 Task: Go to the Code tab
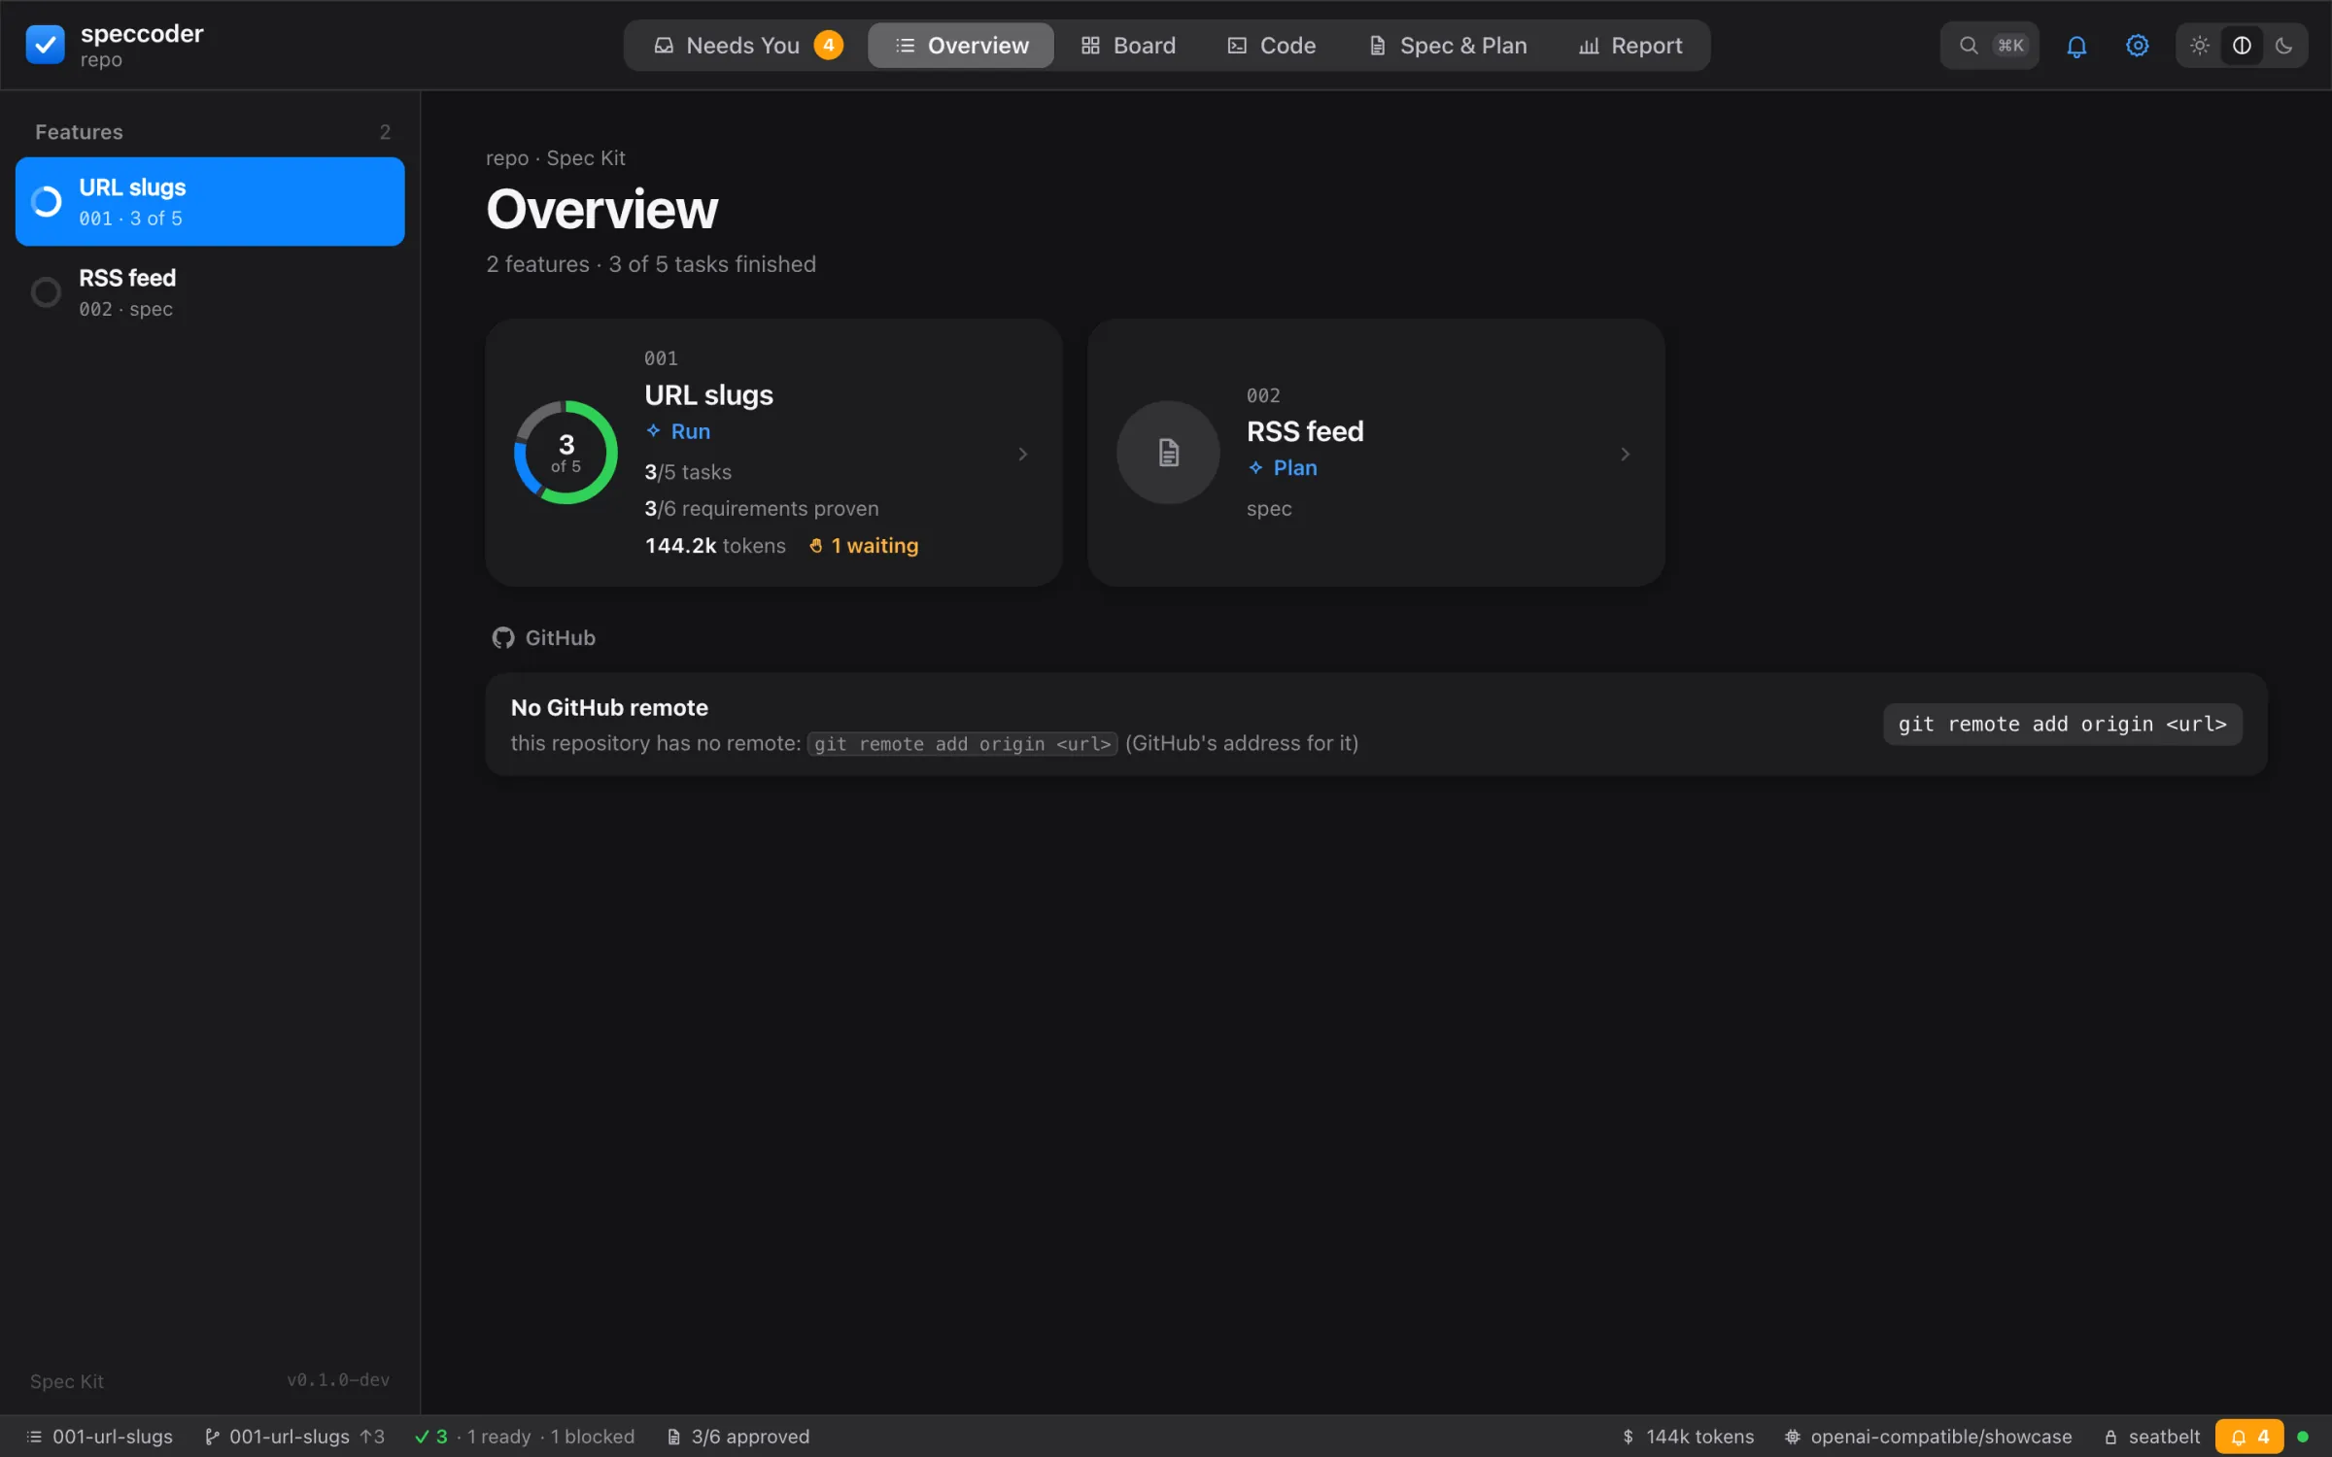[1272, 46]
